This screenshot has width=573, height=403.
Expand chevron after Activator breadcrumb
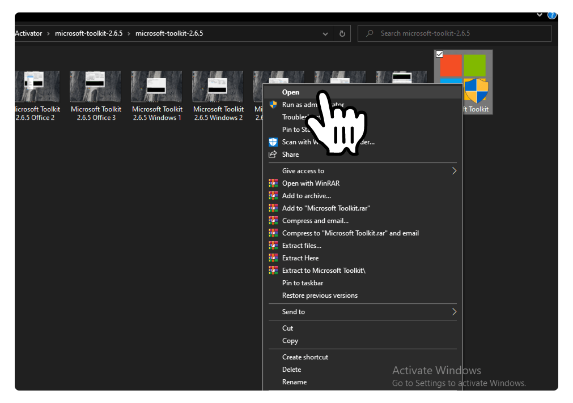coord(48,33)
